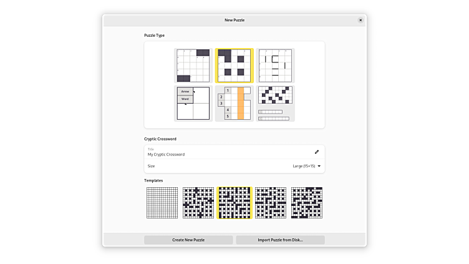Image resolution: width=469 pixels, height=264 pixels.
Task: Click the pencil edit icon for Title
Action: click(x=316, y=152)
